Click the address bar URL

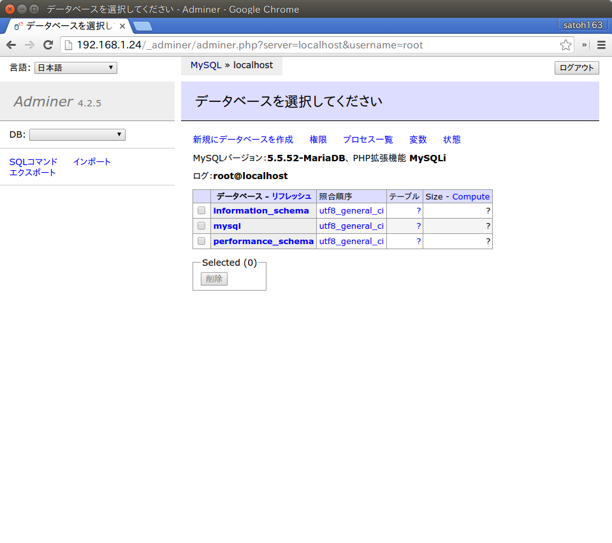pyautogui.click(x=250, y=45)
